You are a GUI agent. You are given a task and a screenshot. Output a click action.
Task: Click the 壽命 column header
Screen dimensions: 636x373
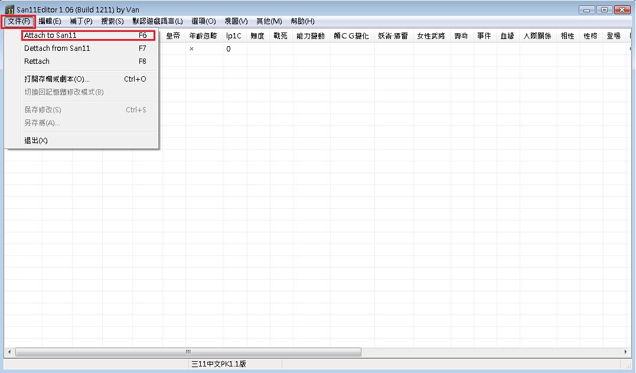tap(462, 36)
